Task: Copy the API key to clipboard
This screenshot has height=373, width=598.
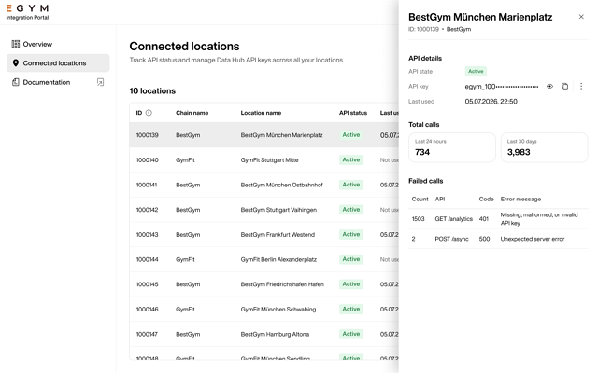Action: tap(564, 87)
